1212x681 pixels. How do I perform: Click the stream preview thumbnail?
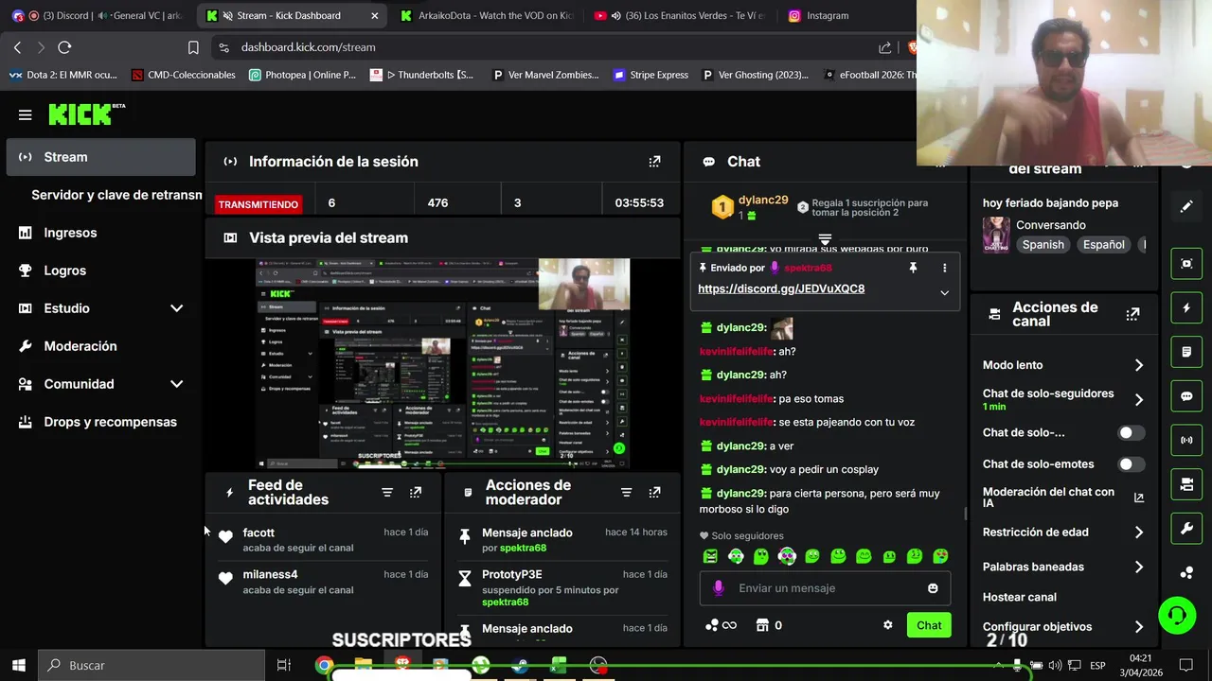coord(442,363)
